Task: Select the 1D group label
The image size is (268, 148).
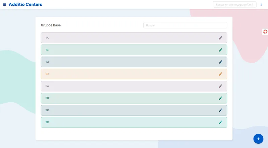Action: [47, 74]
